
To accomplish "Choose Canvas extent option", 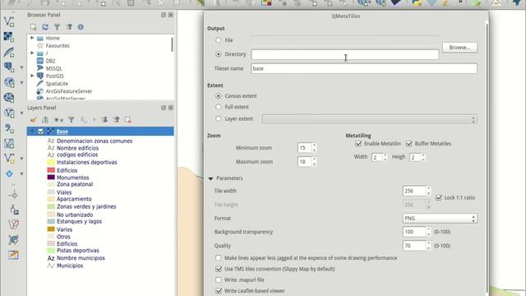I will click(219, 96).
